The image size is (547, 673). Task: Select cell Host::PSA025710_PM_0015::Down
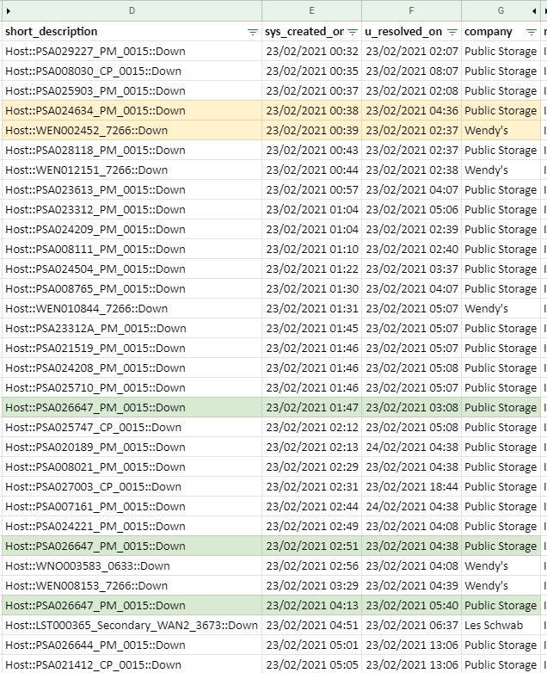pos(132,387)
